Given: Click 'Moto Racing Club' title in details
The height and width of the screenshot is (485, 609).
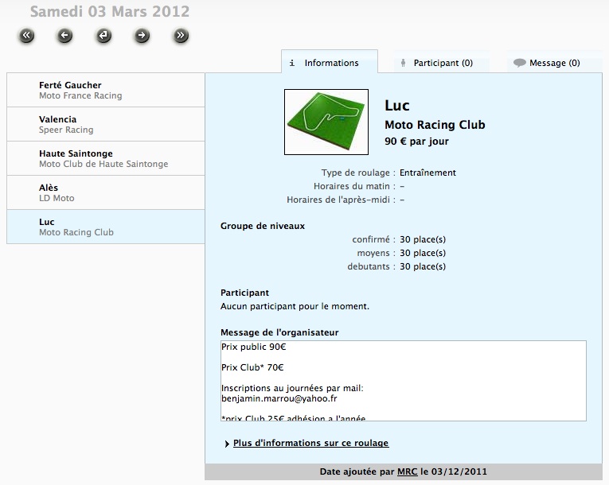Looking at the screenshot, I should [435, 125].
